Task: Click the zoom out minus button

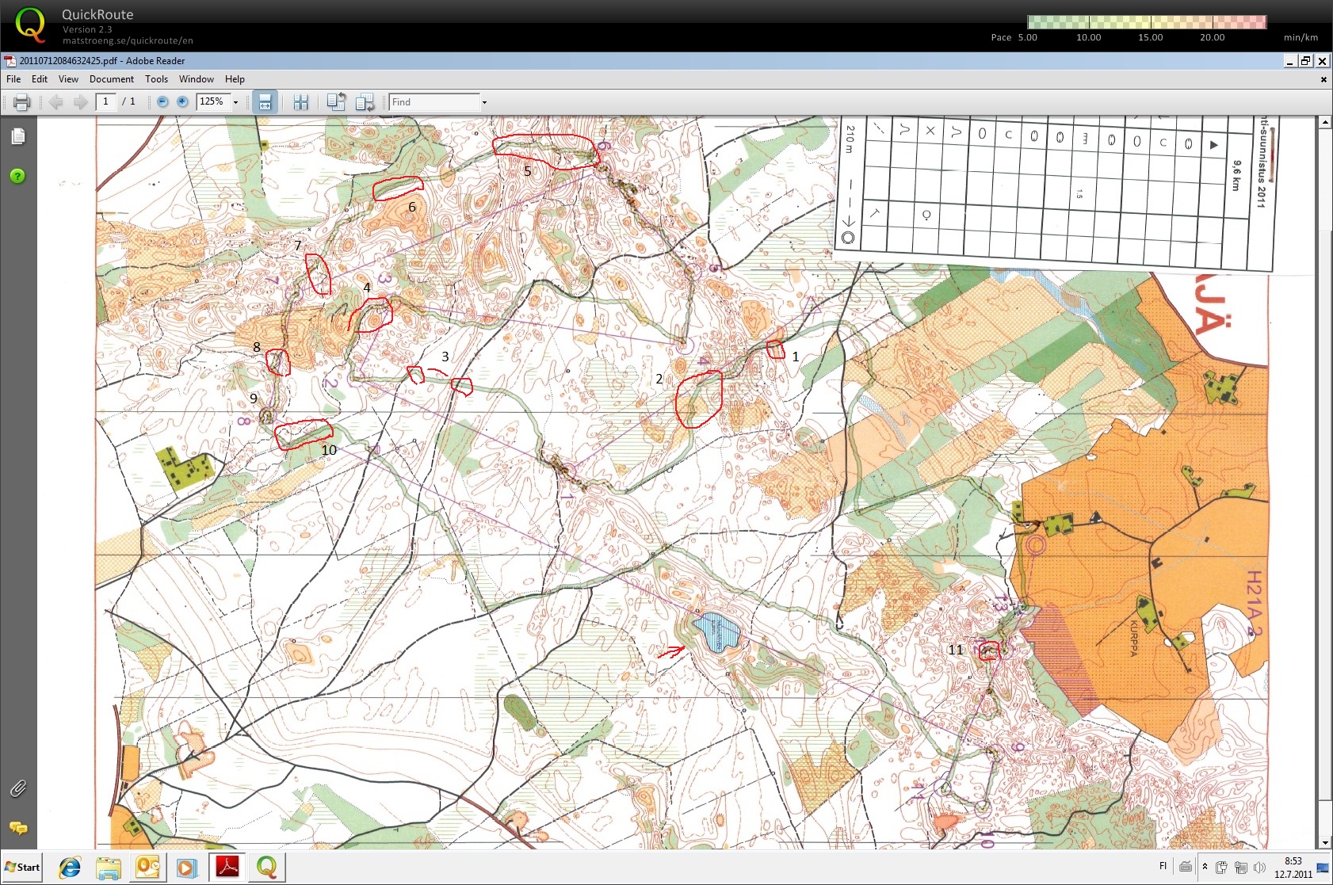Action: coord(162,101)
